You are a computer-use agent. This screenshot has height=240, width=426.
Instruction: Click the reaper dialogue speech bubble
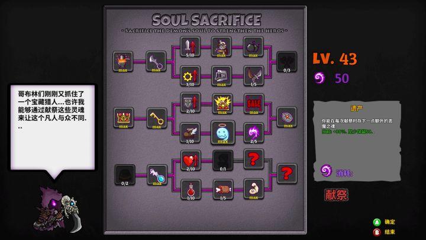point(53,127)
